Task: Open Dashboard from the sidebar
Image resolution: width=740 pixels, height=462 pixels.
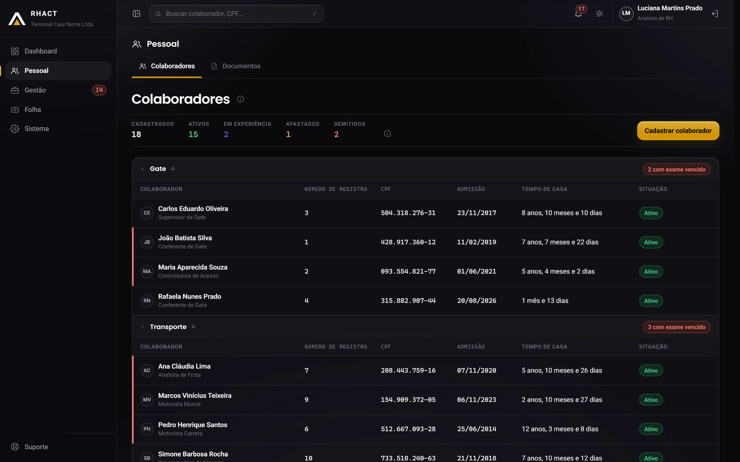Action: [x=58, y=51]
